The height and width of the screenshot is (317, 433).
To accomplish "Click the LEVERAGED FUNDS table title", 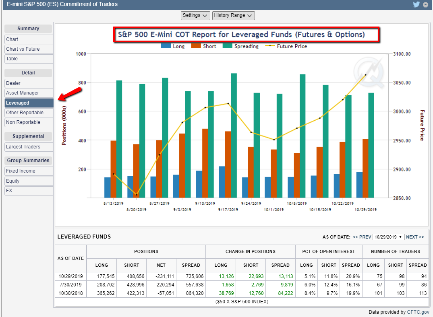I will pyautogui.click(x=84, y=237).
